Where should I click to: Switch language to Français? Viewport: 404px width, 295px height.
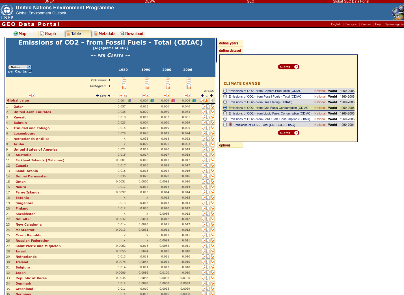click(351, 24)
